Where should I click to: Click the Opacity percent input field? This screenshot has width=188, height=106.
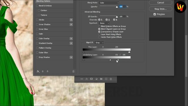[122, 6]
